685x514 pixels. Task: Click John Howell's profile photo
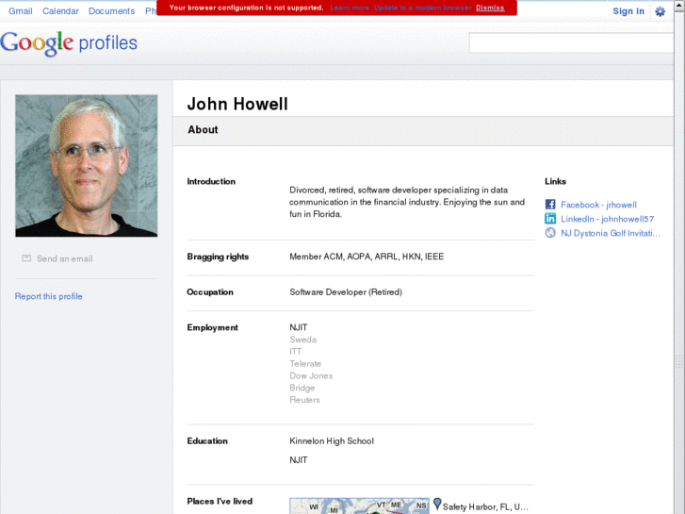(x=87, y=166)
